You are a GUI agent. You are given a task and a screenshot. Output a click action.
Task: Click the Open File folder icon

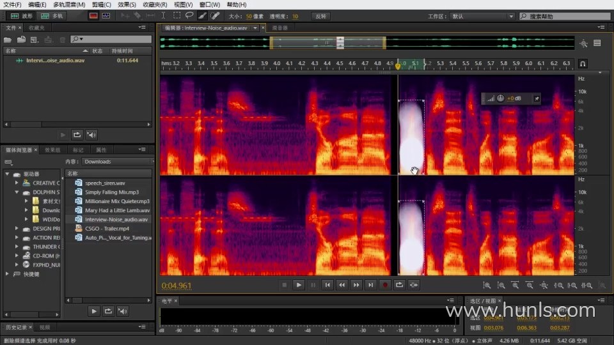[9, 40]
